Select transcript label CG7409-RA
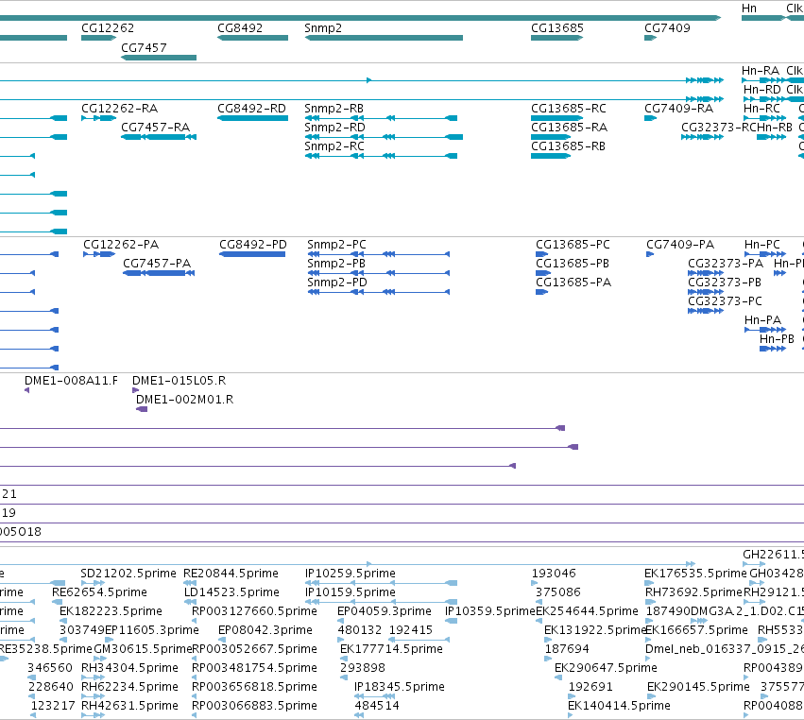Screen dimensions: 804x720 tap(679, 109)
